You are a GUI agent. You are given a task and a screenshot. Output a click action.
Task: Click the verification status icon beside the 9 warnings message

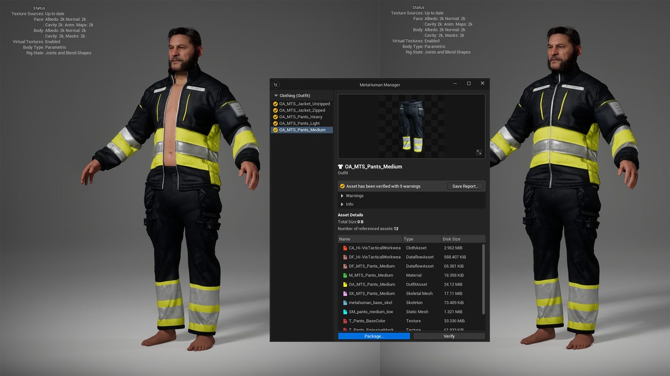click(x=342, y=186)
